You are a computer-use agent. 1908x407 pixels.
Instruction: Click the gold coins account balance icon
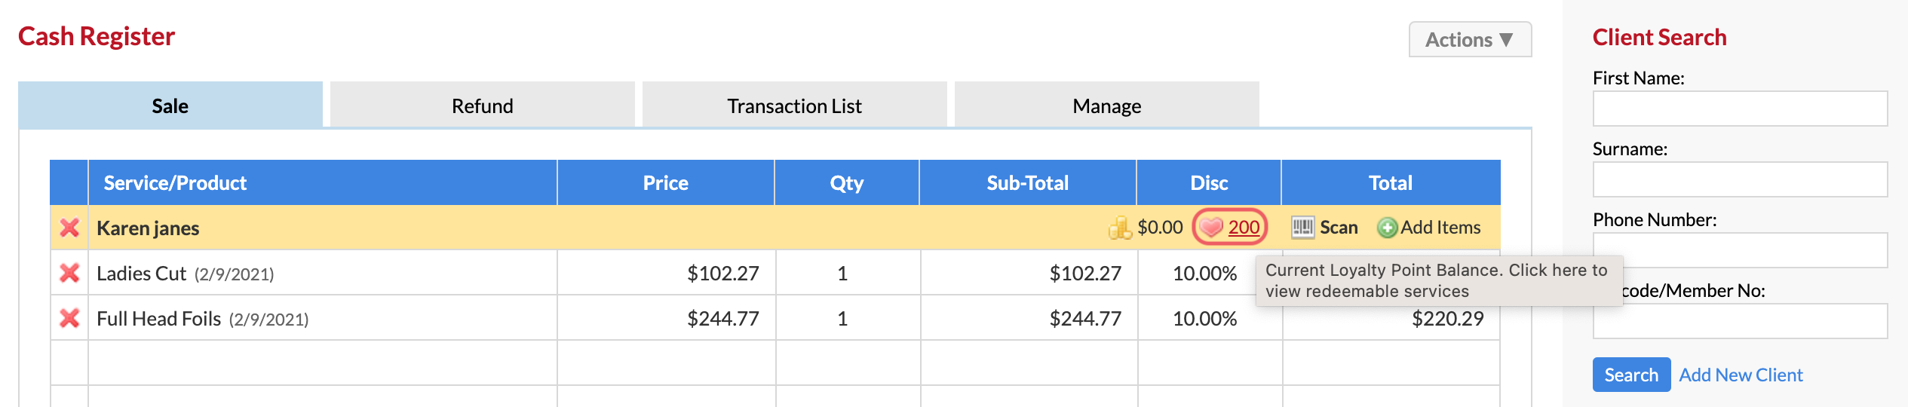tap(1120, 228)
